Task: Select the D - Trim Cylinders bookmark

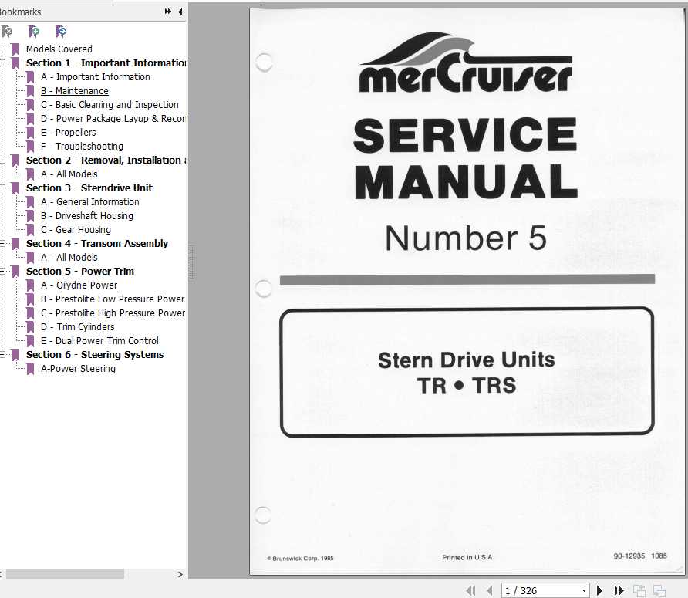Action: pyautogui.click(x=79, y=326)
